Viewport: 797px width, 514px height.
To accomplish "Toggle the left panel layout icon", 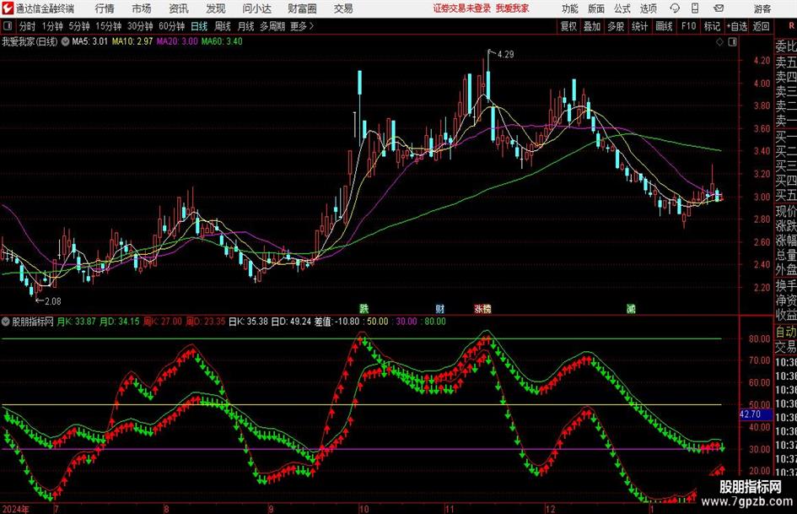I will coord(8,26).
